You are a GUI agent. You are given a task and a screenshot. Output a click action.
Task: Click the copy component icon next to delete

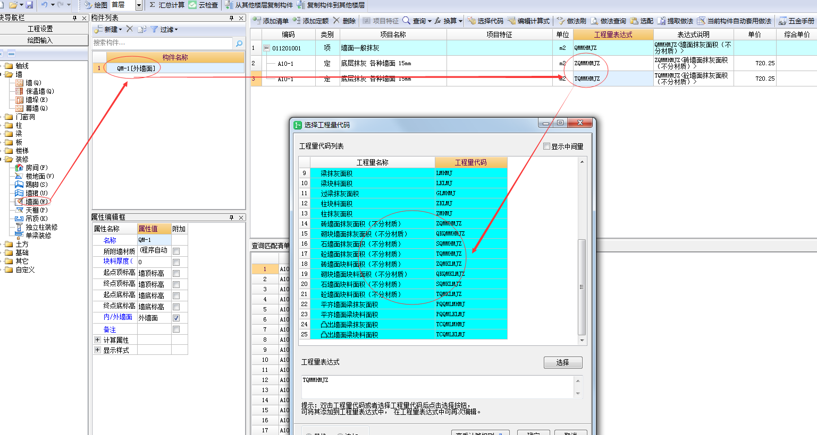[142, 29]
